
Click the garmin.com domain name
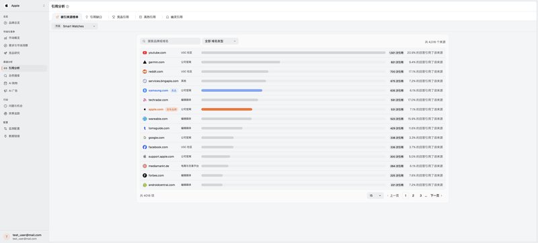pos(157,62)
